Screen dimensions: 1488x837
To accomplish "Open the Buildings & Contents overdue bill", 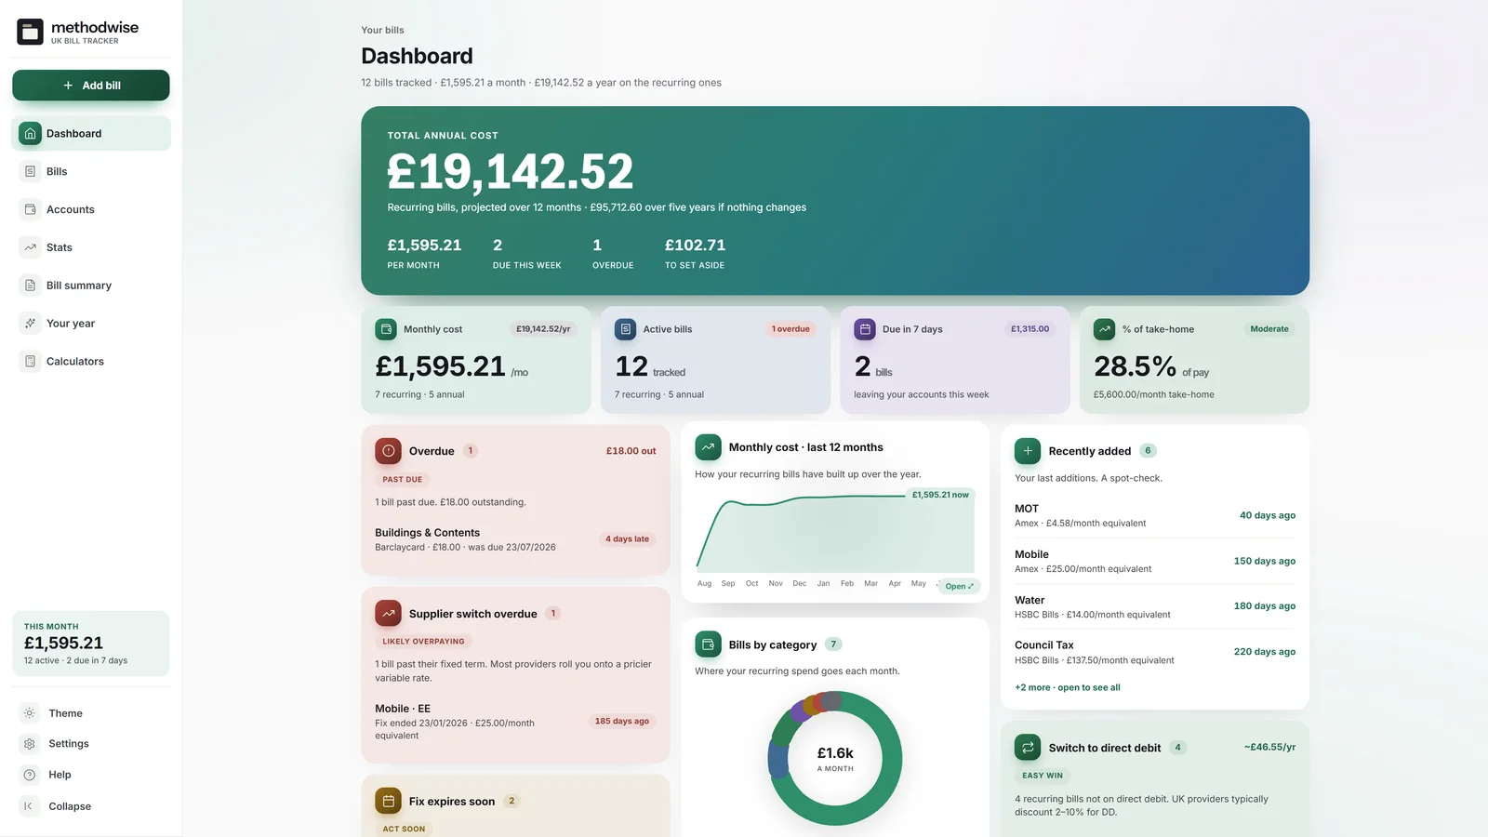I will (x=515, y=539).
